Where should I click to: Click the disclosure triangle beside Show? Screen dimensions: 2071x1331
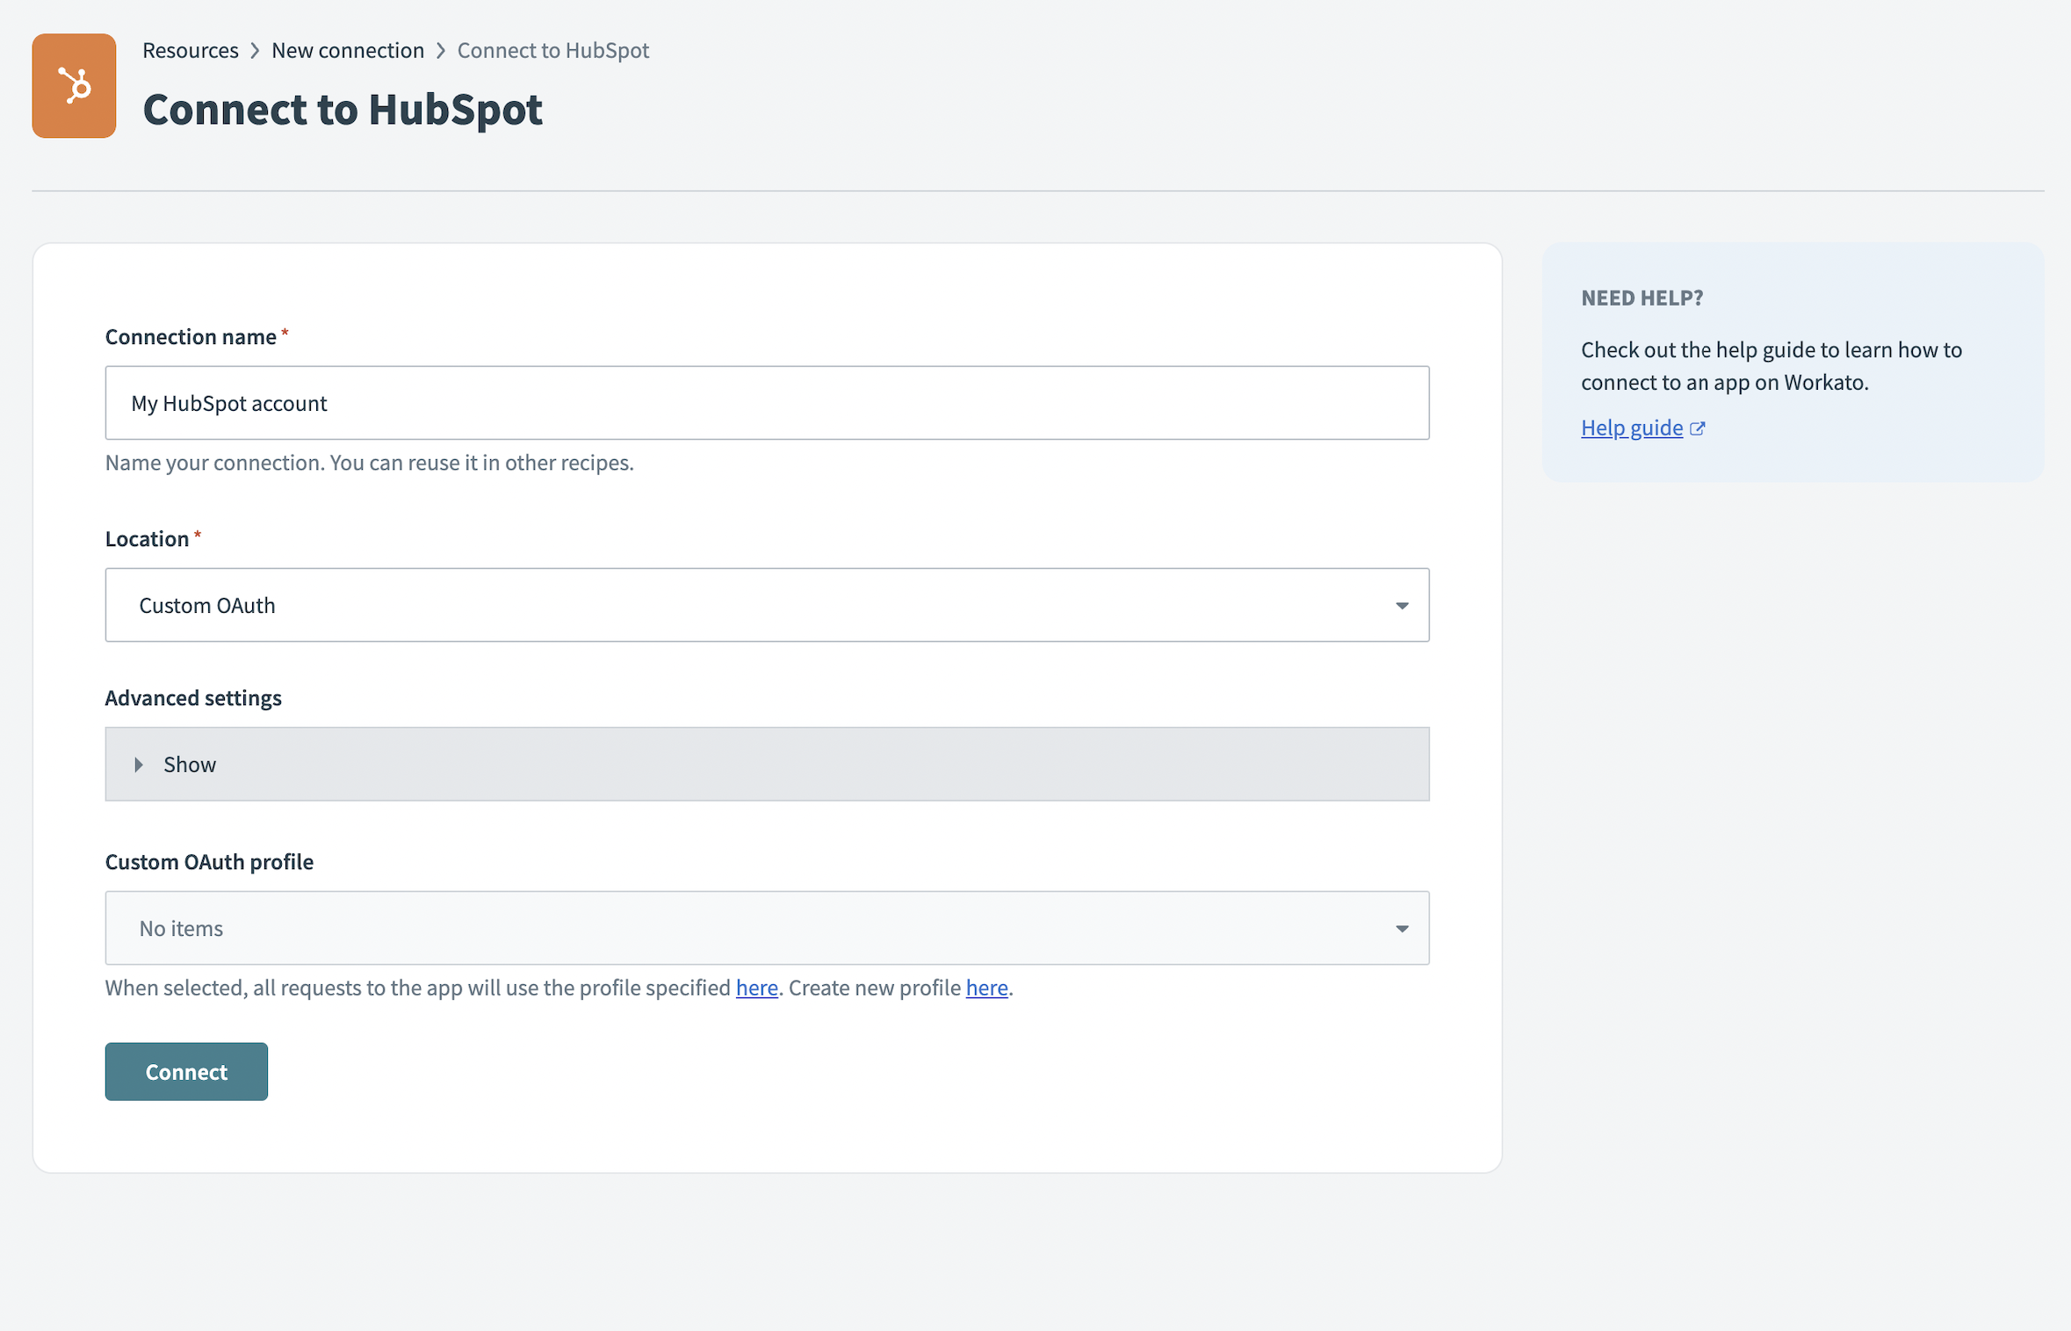click(138, 765)
